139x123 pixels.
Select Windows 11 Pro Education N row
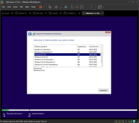pyautogui.click(x=67, y=62)
